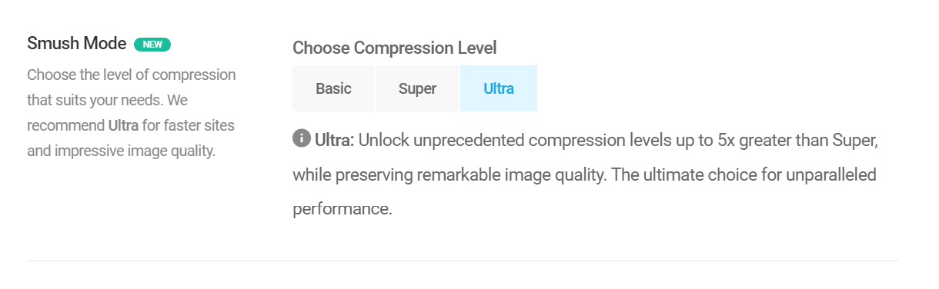Select the Basic compression level
The width and height of the screenshot is (939, 289).
click(333, 88)
